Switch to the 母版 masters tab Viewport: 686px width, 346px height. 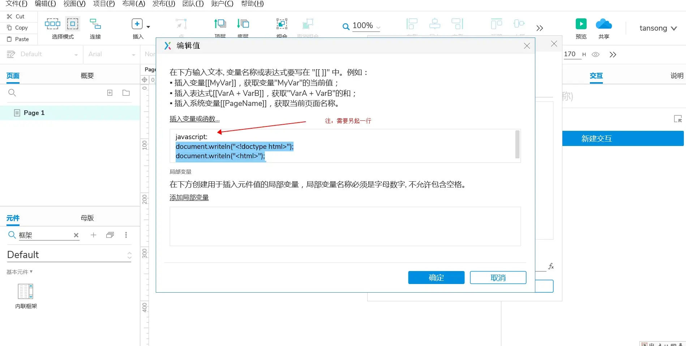[87, 218]
